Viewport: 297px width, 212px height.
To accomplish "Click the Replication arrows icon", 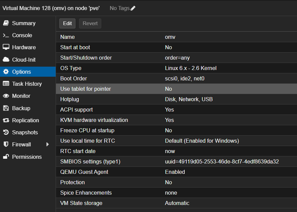I will (x=6, y=120).
